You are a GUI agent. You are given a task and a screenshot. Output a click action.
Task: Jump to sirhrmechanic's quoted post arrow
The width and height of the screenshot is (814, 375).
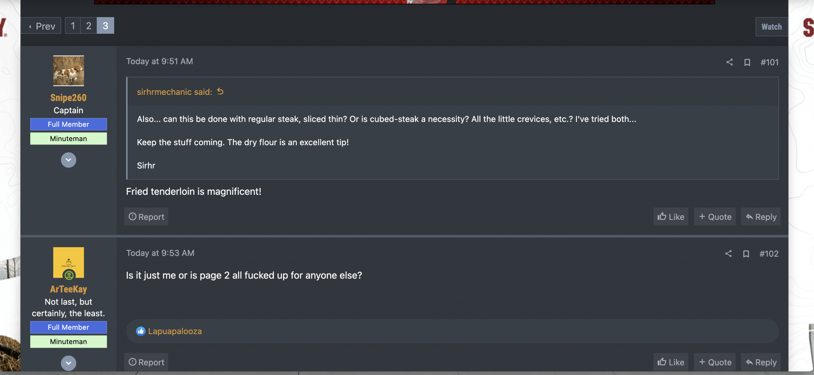[220, 92]
